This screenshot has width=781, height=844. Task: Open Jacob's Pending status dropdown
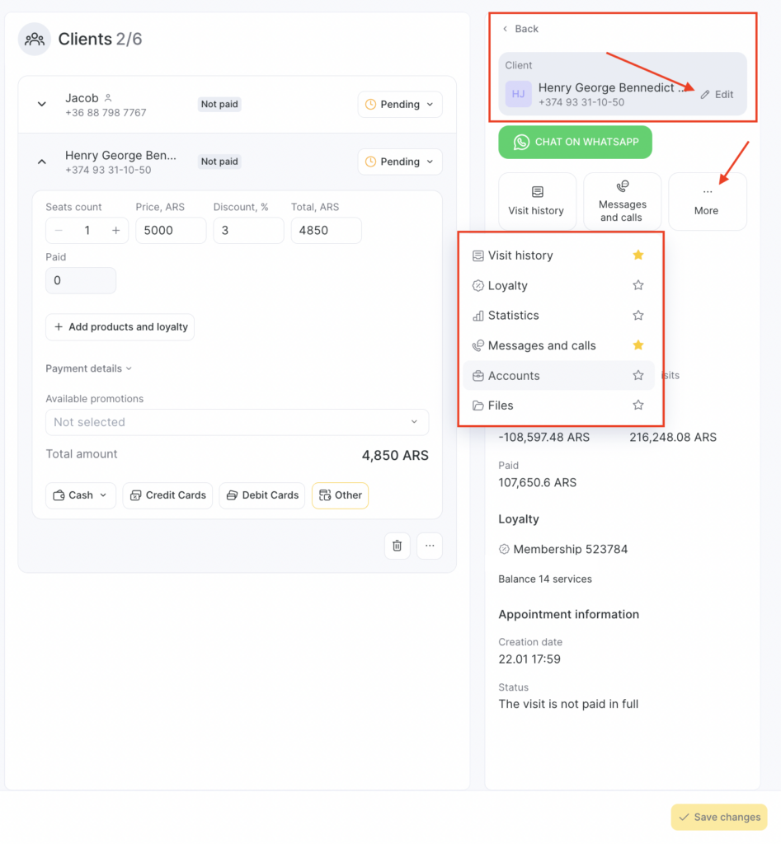click(400, 105)
